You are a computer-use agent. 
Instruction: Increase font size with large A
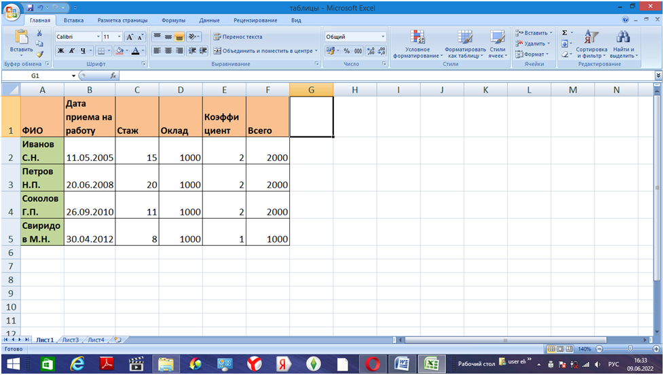(x=130, y=37)
